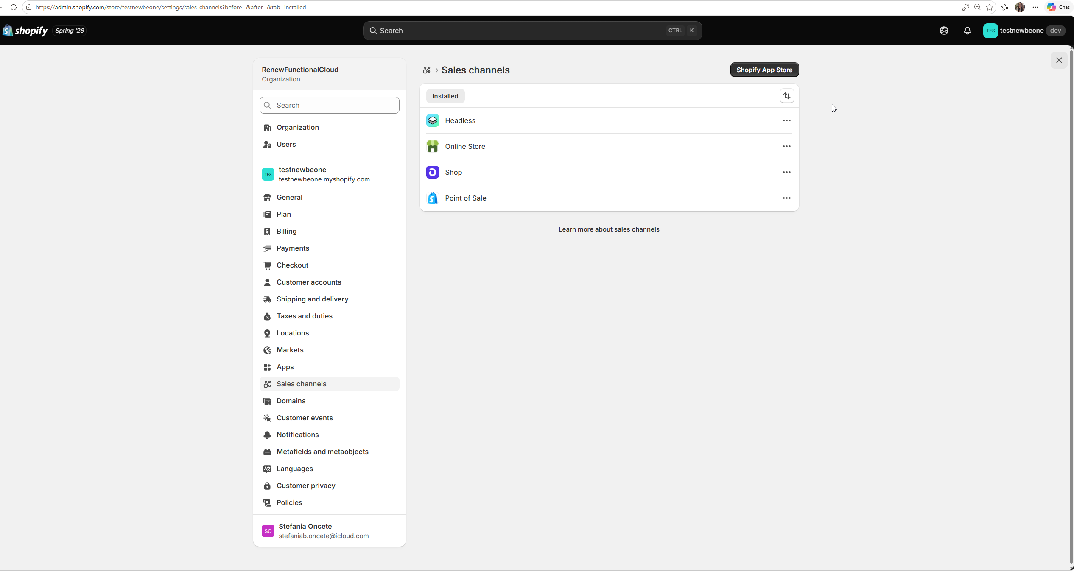Viewport: 1074px width, 572px height.
Task: Open Languages settings
Action: [x=329, y=469]
